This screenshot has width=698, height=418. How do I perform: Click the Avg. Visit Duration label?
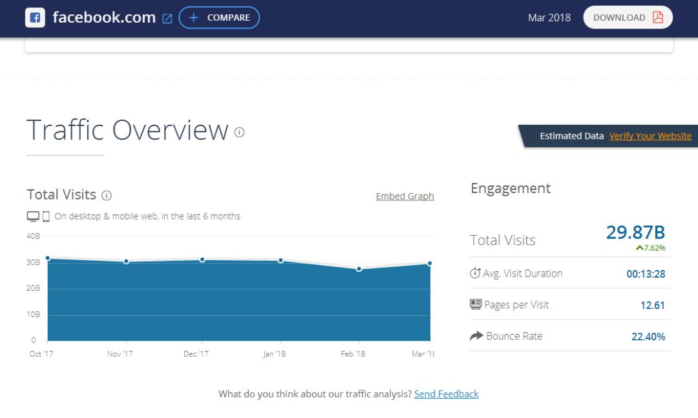coord(523,273)
